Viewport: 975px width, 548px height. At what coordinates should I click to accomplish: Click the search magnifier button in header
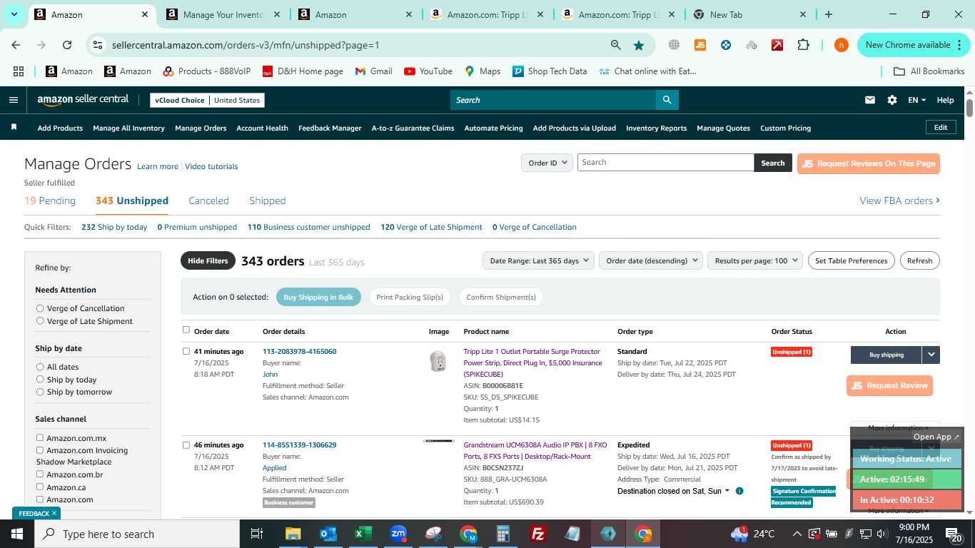point(667,100)
